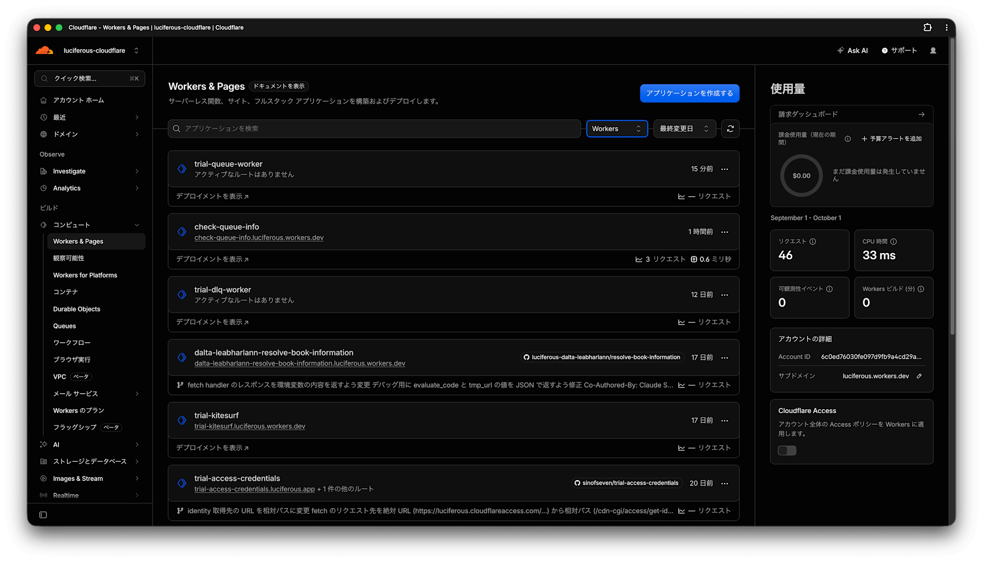Click the info icon next to Workers ビルド
Viewport: 983px width, 562px height.
pos(921,289)
